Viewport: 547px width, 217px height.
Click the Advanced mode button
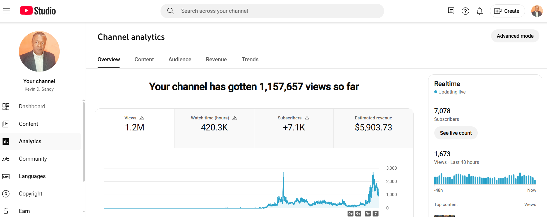[515, 36]
